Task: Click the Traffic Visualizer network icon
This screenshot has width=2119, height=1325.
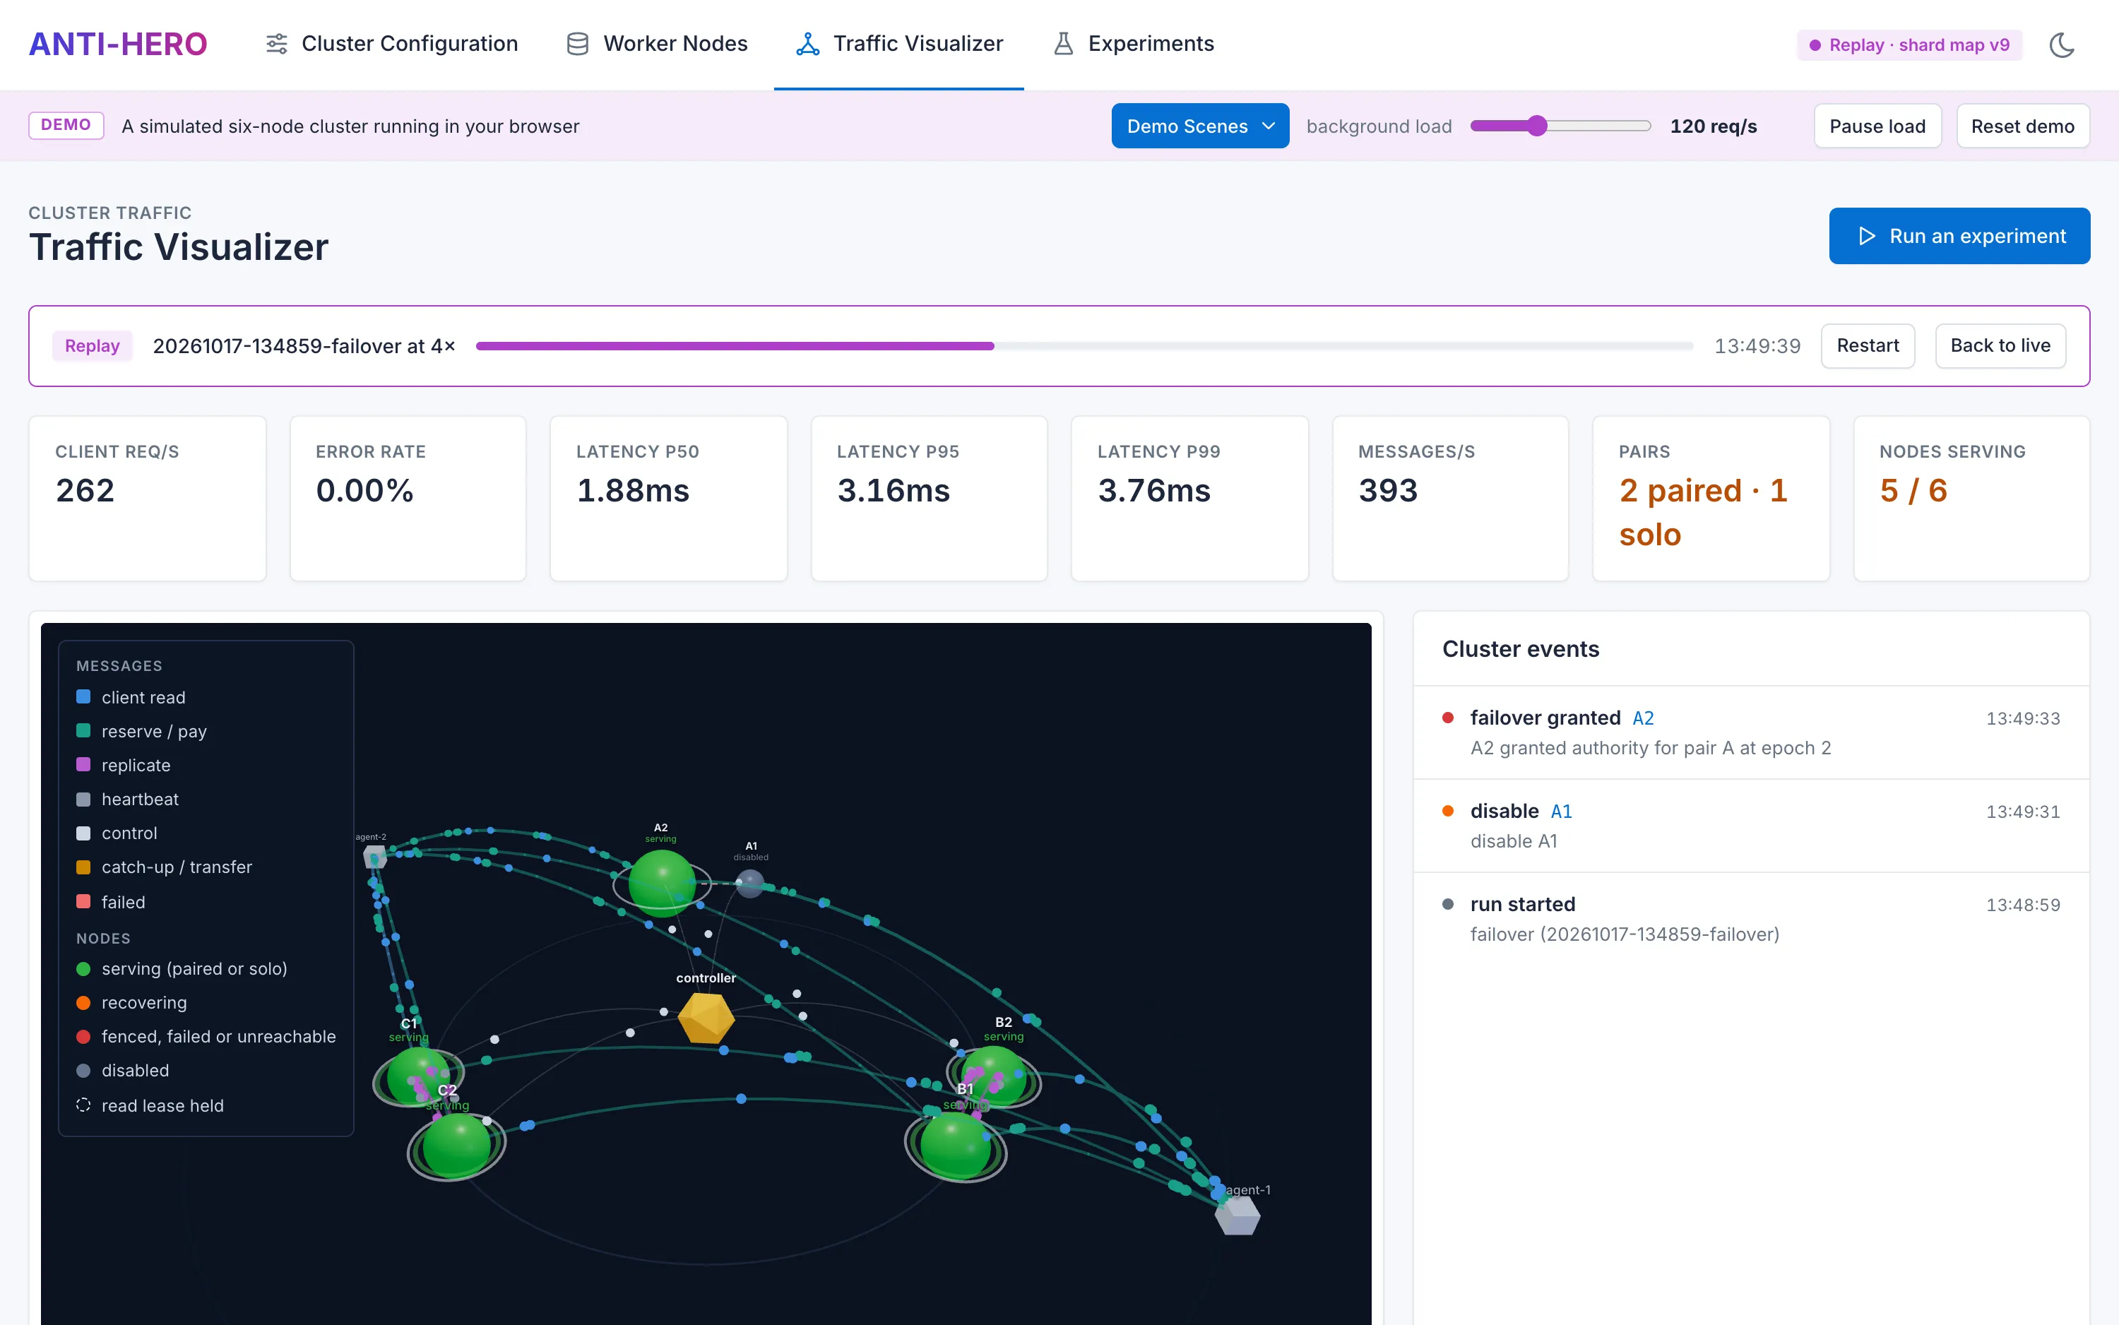Action: 807,44
